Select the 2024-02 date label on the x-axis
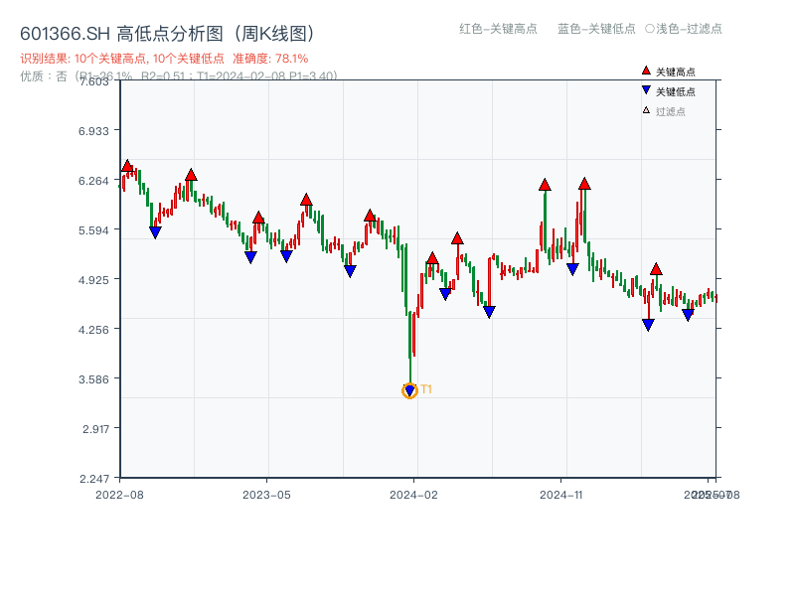This screenshot has height=596, width=795. click(414, 493)
